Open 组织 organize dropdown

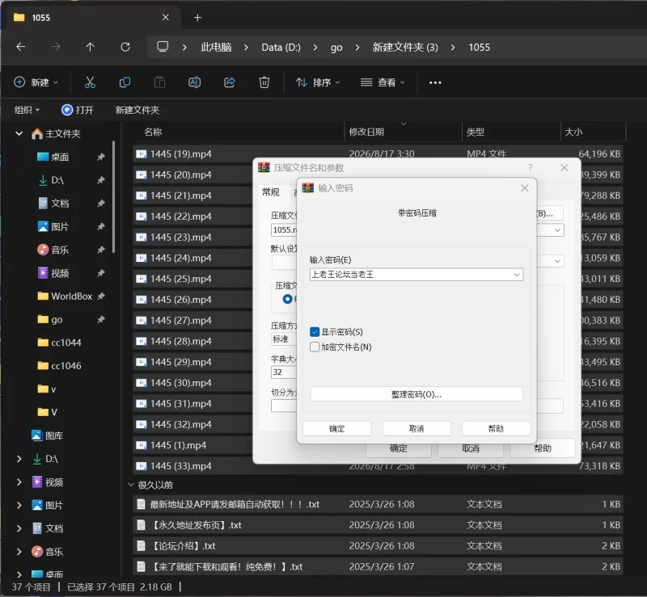27,110
